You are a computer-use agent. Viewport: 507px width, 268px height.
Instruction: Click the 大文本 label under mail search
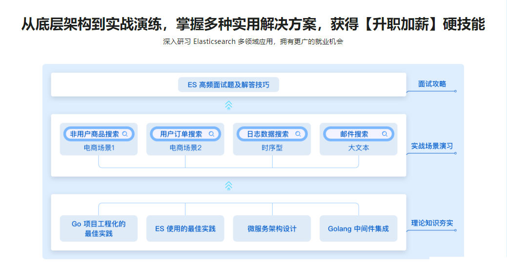tap(358, 148)
